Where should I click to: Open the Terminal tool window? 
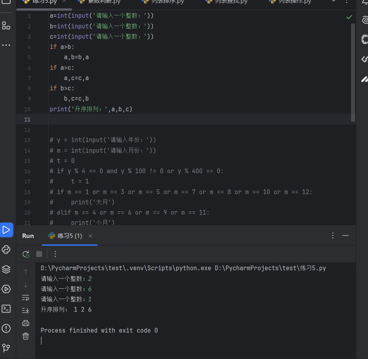click(x=6, y=309)
